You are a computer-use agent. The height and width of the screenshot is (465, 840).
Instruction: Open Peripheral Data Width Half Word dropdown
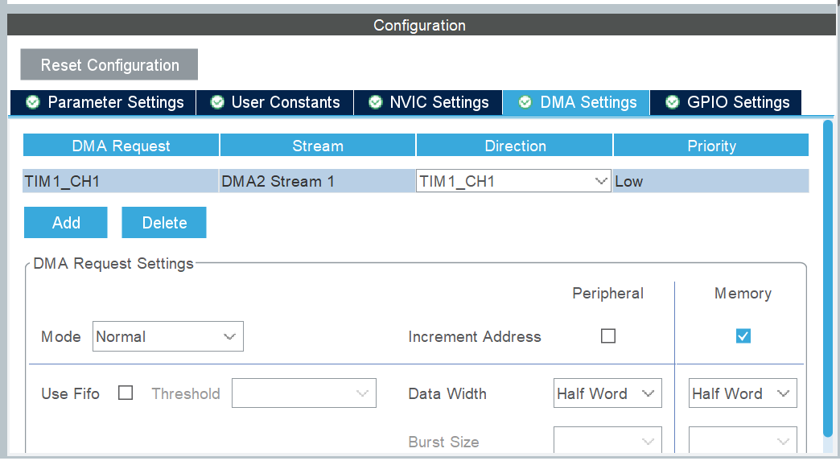607,393
